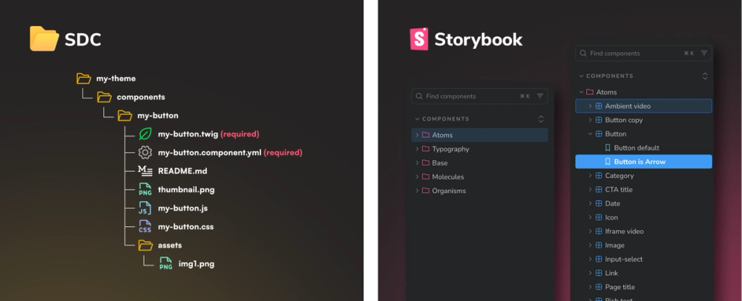
Task: Click the ⌘K shortcut hint in the back search
Action: click(x=525, y=96)
